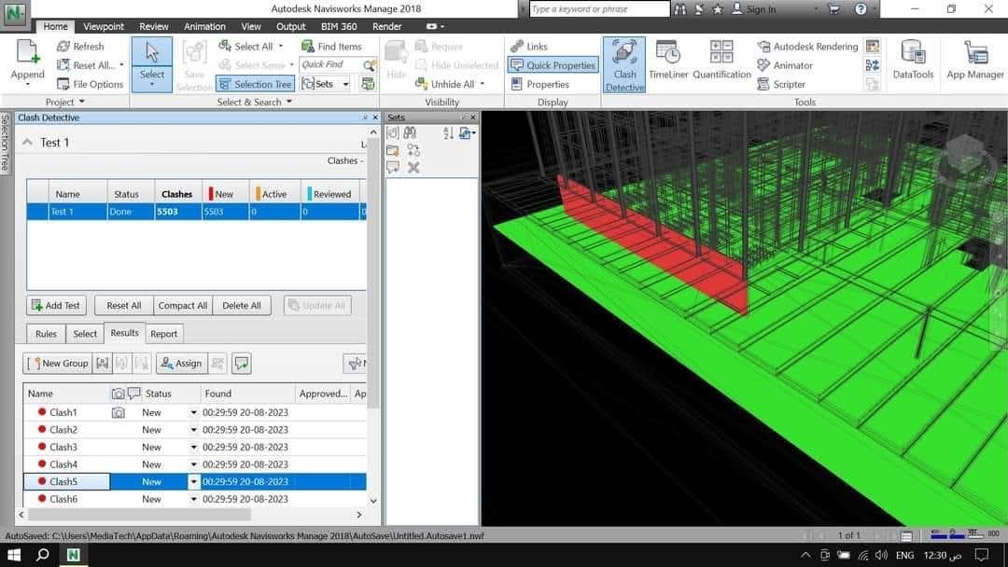Launch App Manager
This screenshot has height=567, width=1008.
click(974, 61)
